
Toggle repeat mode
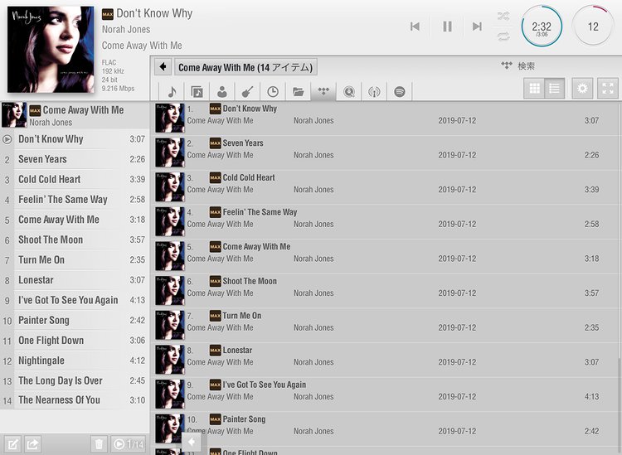(x=503, y=36)
